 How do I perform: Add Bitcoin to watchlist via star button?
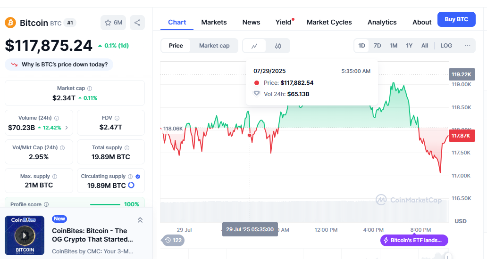click(113, 23)
